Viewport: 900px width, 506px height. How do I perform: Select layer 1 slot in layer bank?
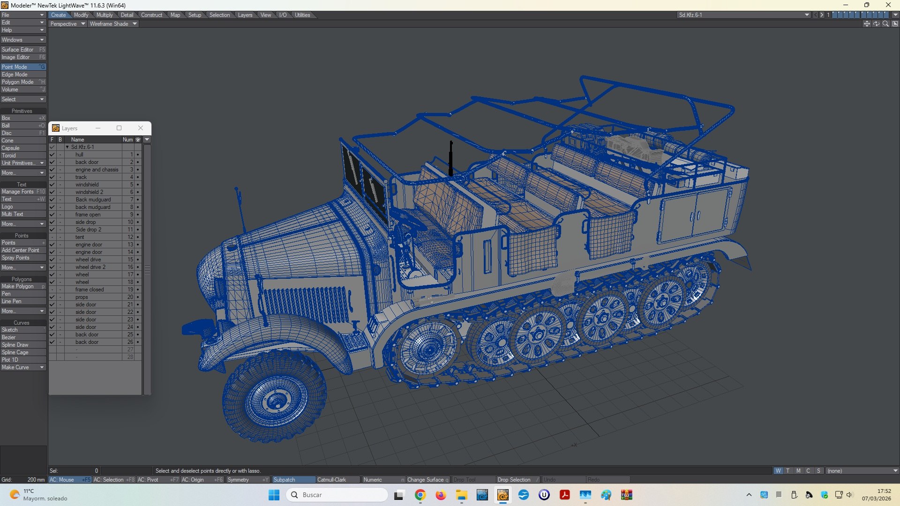pyautogui.click(x=834, y=15)
